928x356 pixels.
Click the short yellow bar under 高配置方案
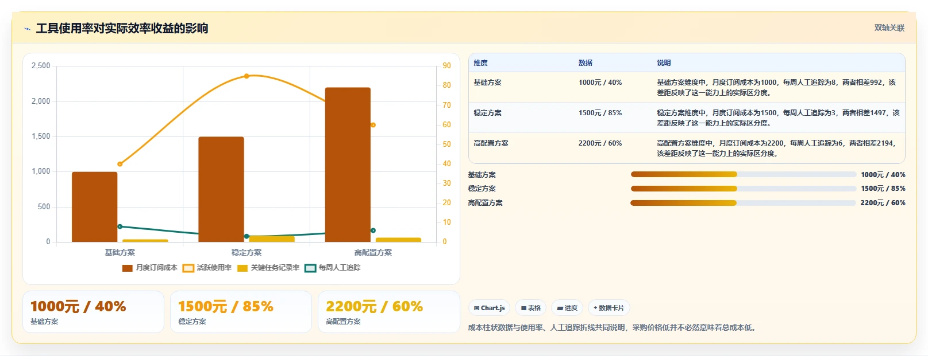point(398,240)
